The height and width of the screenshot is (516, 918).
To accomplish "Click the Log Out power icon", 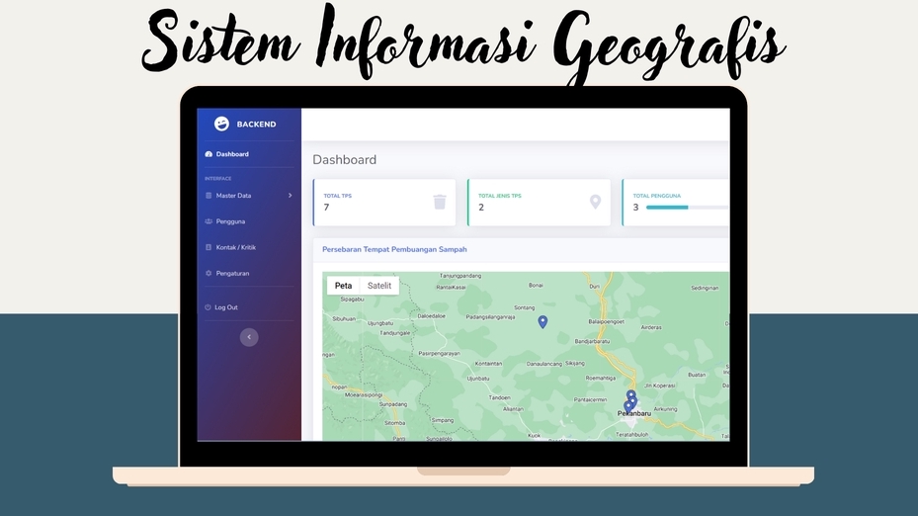I will [x=208, y=306].
